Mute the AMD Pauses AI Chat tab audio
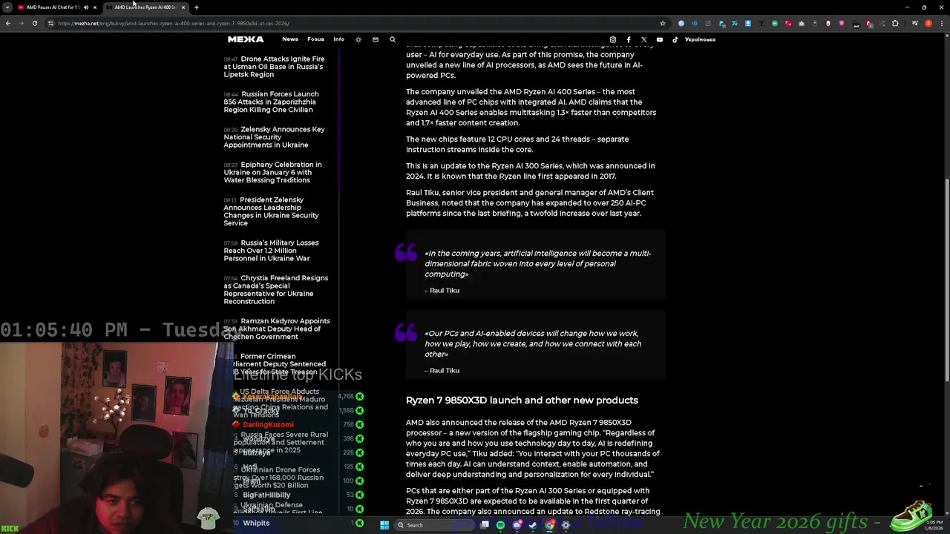 (x=85, y=7)
